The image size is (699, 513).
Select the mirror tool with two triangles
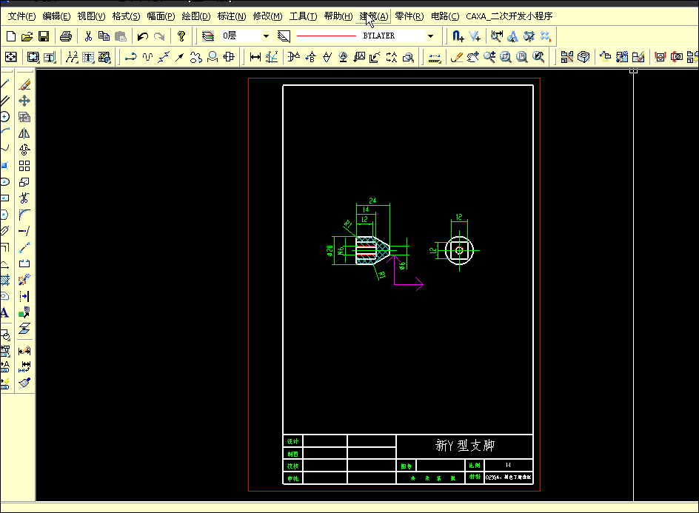[24, 133]
